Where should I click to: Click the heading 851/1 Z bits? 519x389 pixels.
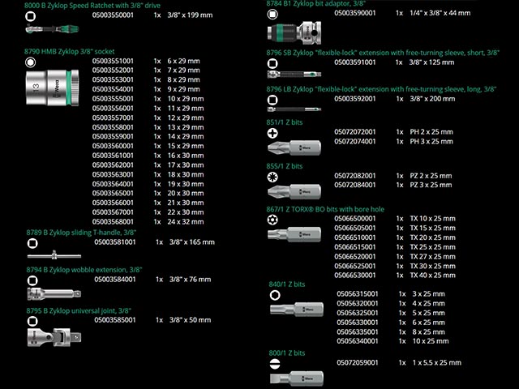pos(285,122)
